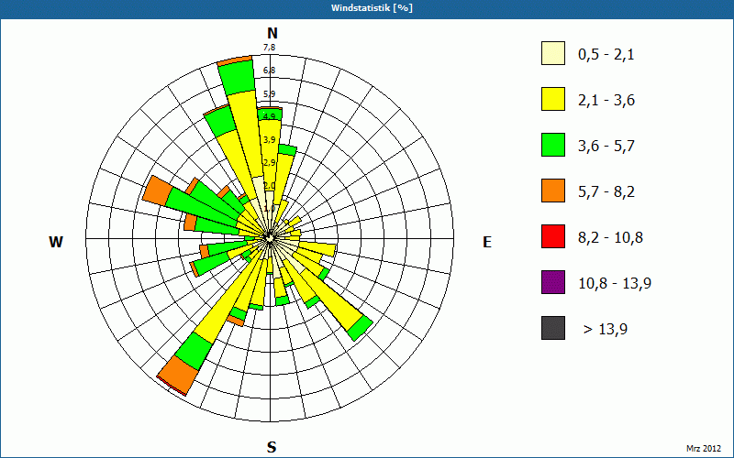The image size is (734, 458).
Task: Click the legend label '> 13,9'
Action: coord(606,330)
